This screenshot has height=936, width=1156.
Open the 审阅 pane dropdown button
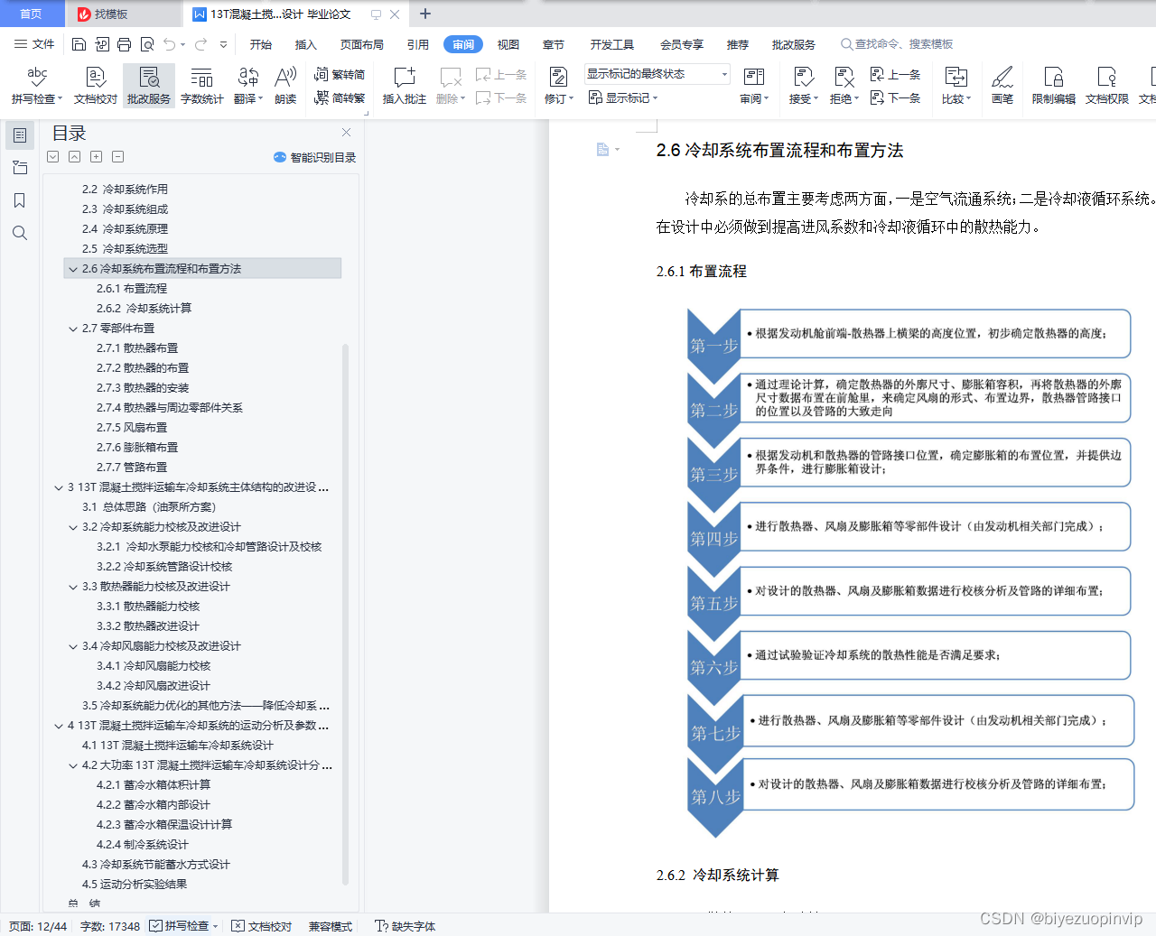[753, 86]
